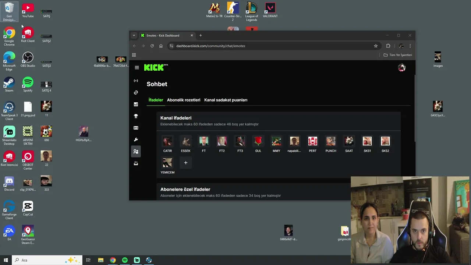
Task: Switch to Abonelik rozetleri tab
Action: [x=184, y=100]
